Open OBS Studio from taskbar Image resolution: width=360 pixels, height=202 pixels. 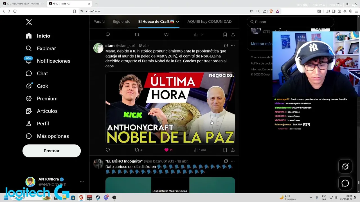coord(114,198)
